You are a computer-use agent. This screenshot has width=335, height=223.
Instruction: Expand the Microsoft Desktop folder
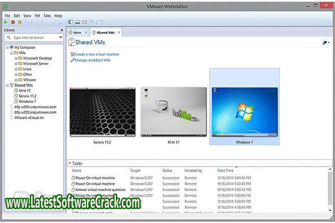coord(16,58)
